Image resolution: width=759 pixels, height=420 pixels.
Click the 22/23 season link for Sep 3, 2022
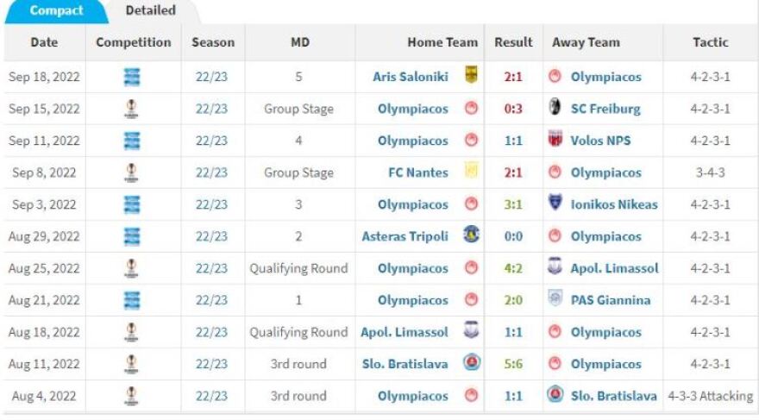coord(211,204)
